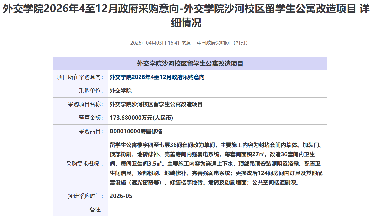Click the purple table header row
Image resolution: width=376 pixels, height=219 pixels.
click(x=190, y=64)
